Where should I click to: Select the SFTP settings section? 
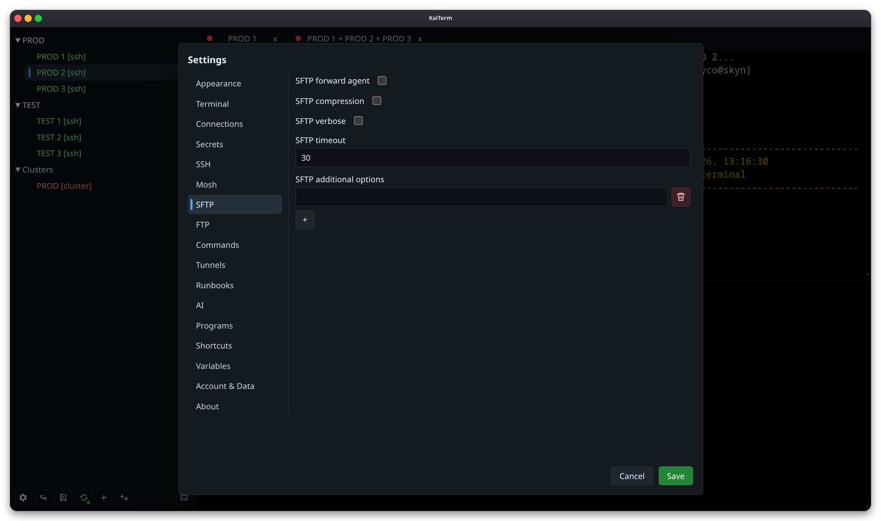coord(235,205)
